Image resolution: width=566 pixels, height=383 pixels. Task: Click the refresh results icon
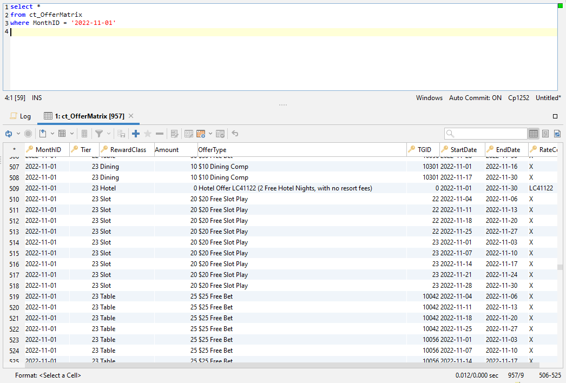point(9,134)
